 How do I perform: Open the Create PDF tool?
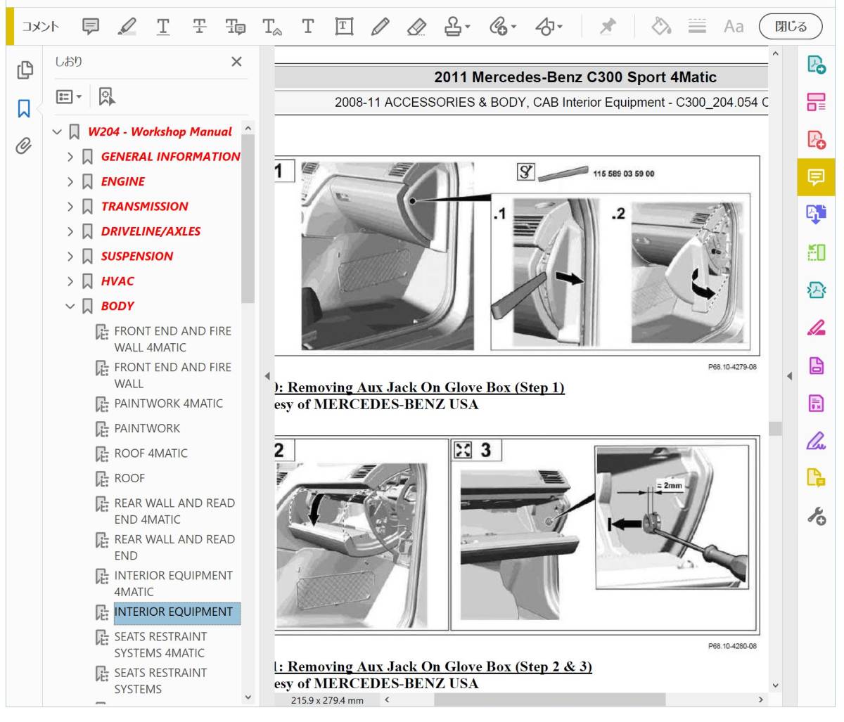click(x=816, y=139)
